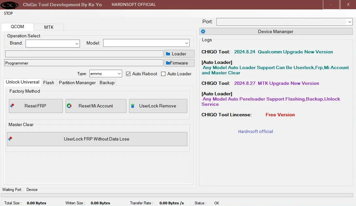This screenshot has width=356, height=206.
Task: Open the Port dropdown list
Action: pos(285,22)
